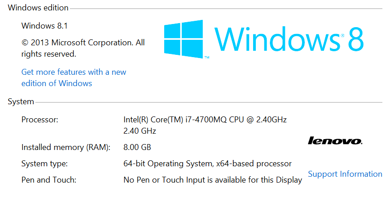Click the 'Pen and Touch:' label
This screenshot has width=386, height=198.
[49, 180]
